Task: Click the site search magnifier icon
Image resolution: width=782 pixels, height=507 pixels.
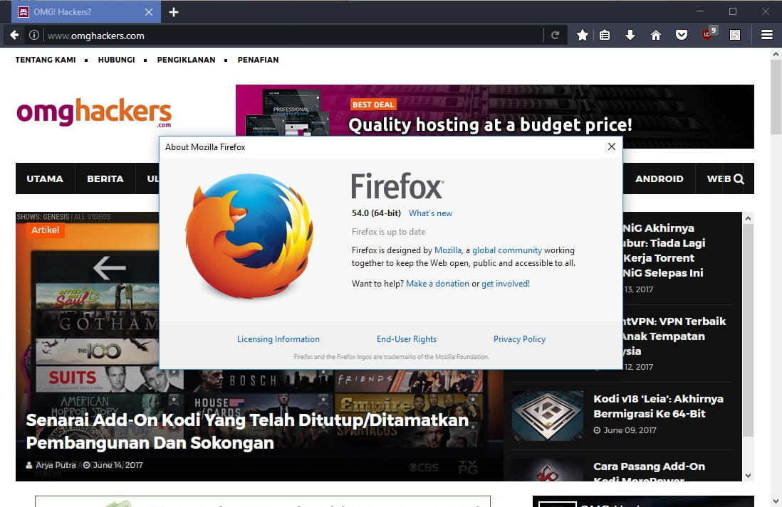Action: coord(739,179)
